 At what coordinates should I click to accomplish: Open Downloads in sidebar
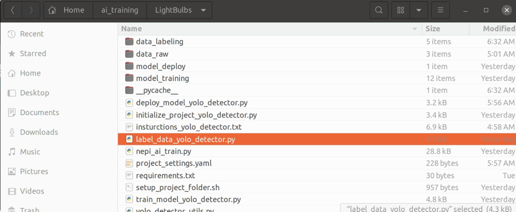point(39,132)
